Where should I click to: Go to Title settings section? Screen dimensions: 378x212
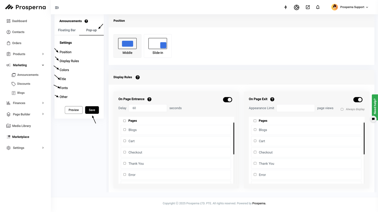click(x=63, y=79)
